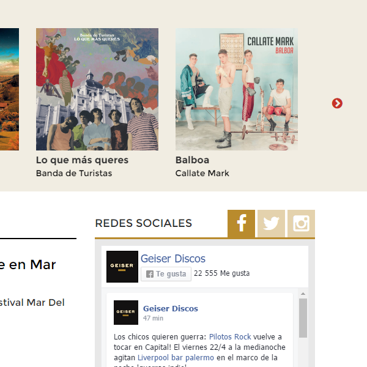This screenshot has height=367, width=367.
Task: Click the Geiser Discos post author name
Action: [171, 308]
